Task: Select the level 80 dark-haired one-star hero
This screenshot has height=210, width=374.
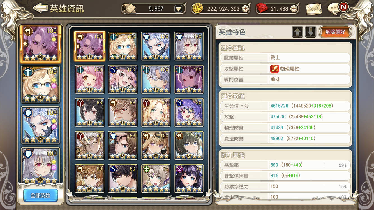Action: 123,179
